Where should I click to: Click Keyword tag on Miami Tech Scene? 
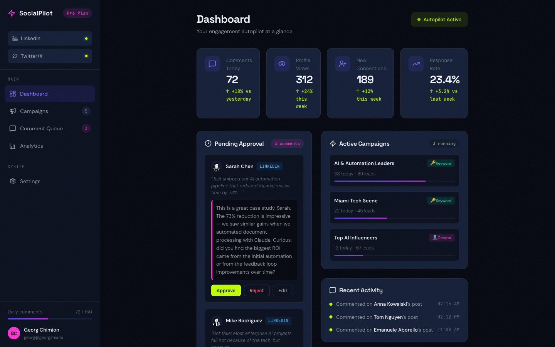click(x=441, y=200)
